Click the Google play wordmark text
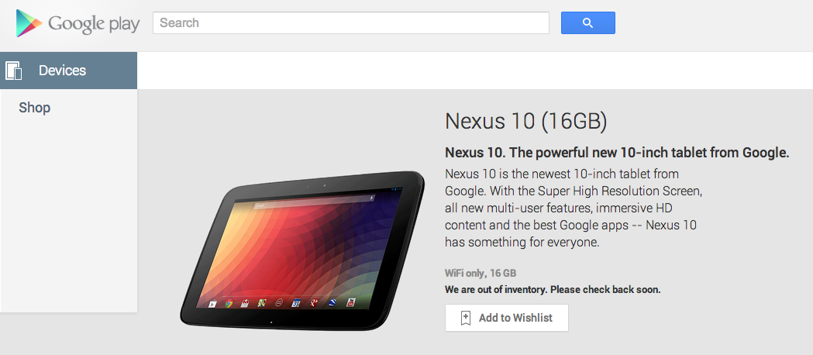The image size is (813, 355). [x=94, y=24]
